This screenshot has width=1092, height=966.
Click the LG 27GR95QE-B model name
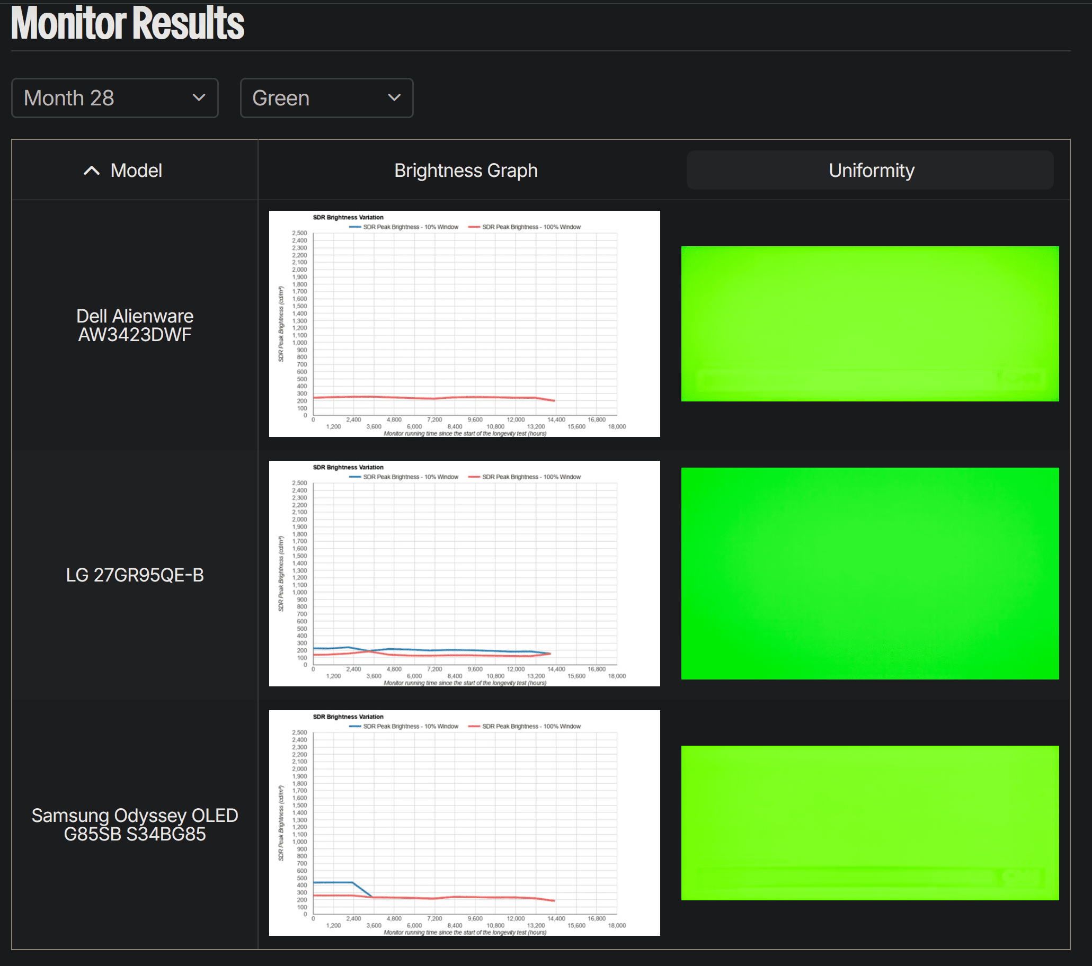[x=135, y=575]
